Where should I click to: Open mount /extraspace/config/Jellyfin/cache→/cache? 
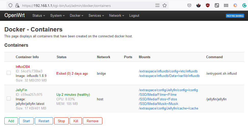(168, 108)
